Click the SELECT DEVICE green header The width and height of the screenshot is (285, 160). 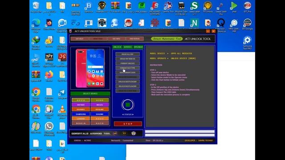pyautogui.click(x=90, y=93)
